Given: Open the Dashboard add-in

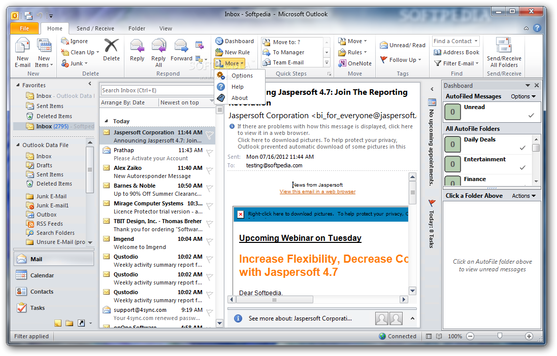Looking at the screenshot, I should click(235, 41).
